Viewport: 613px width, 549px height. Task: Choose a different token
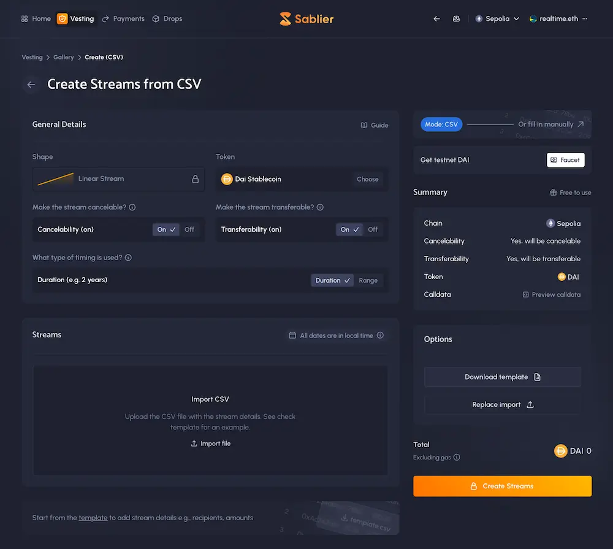[367, 179]
